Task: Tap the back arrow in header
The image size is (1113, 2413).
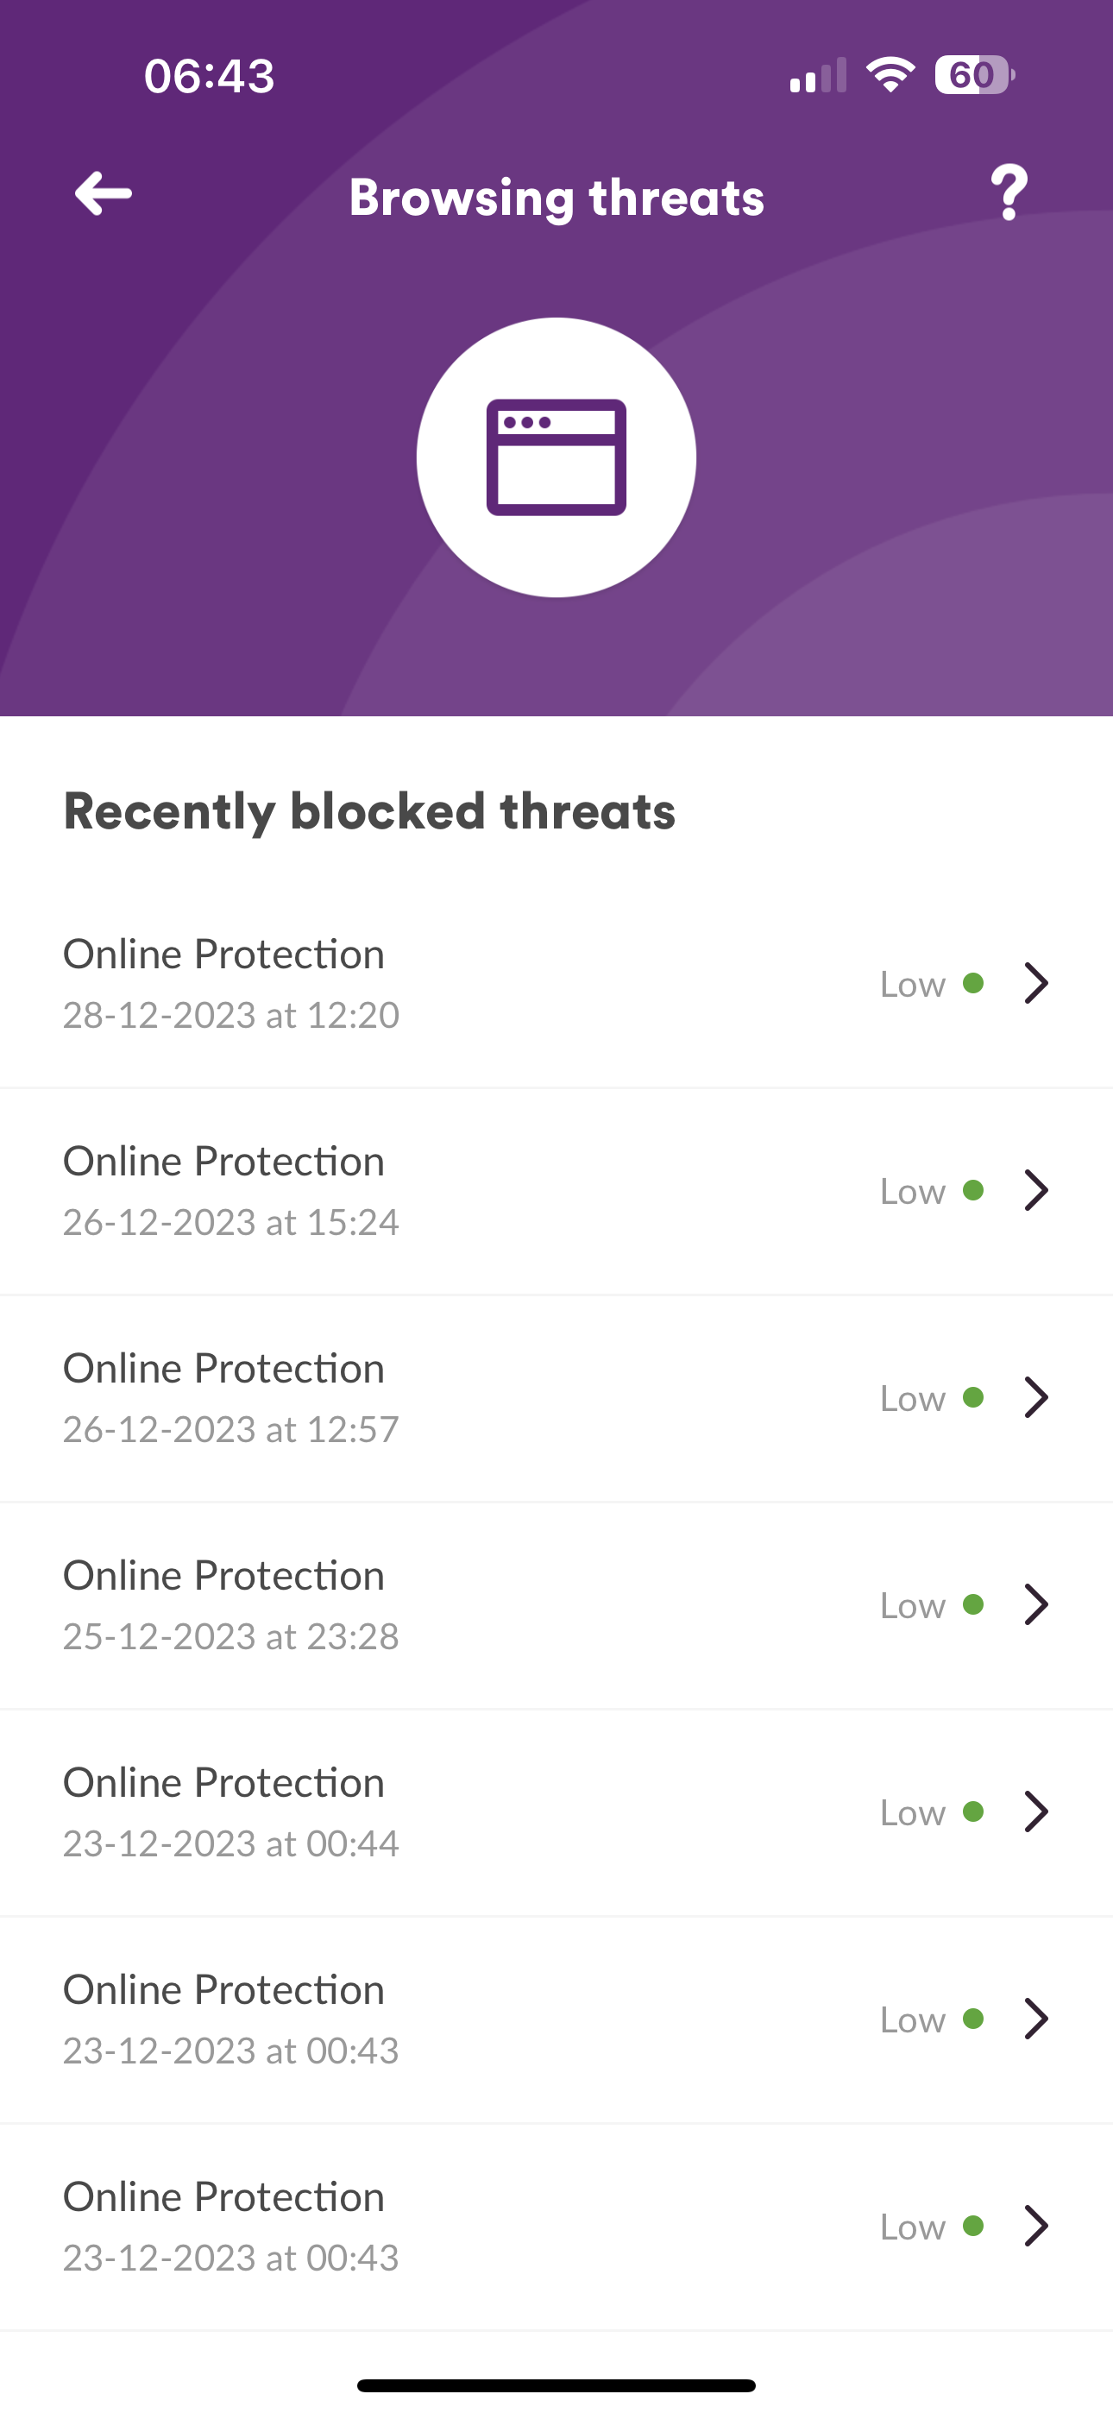Action: [x=103, y=194]
